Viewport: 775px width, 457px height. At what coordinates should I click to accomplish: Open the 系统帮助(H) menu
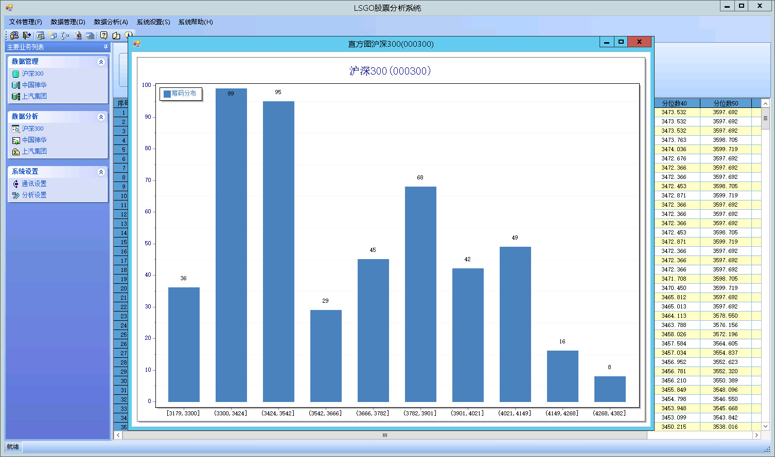[x=196, y=22]
